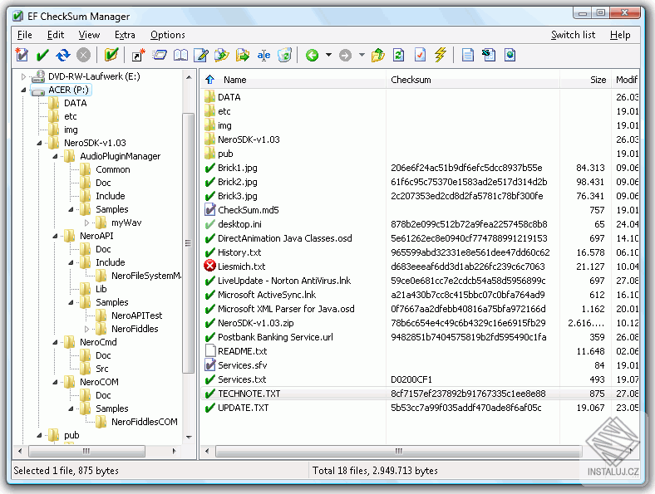Click the checksum file icon beside CheckSum.md5
Viewport: 655px width, 494px height.
point(209,209)
